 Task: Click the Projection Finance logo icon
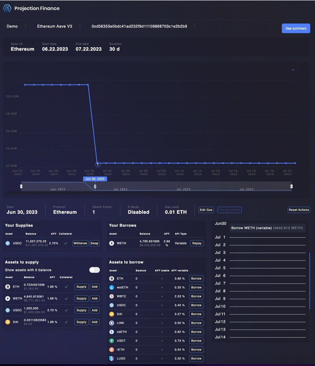[7, 9]
